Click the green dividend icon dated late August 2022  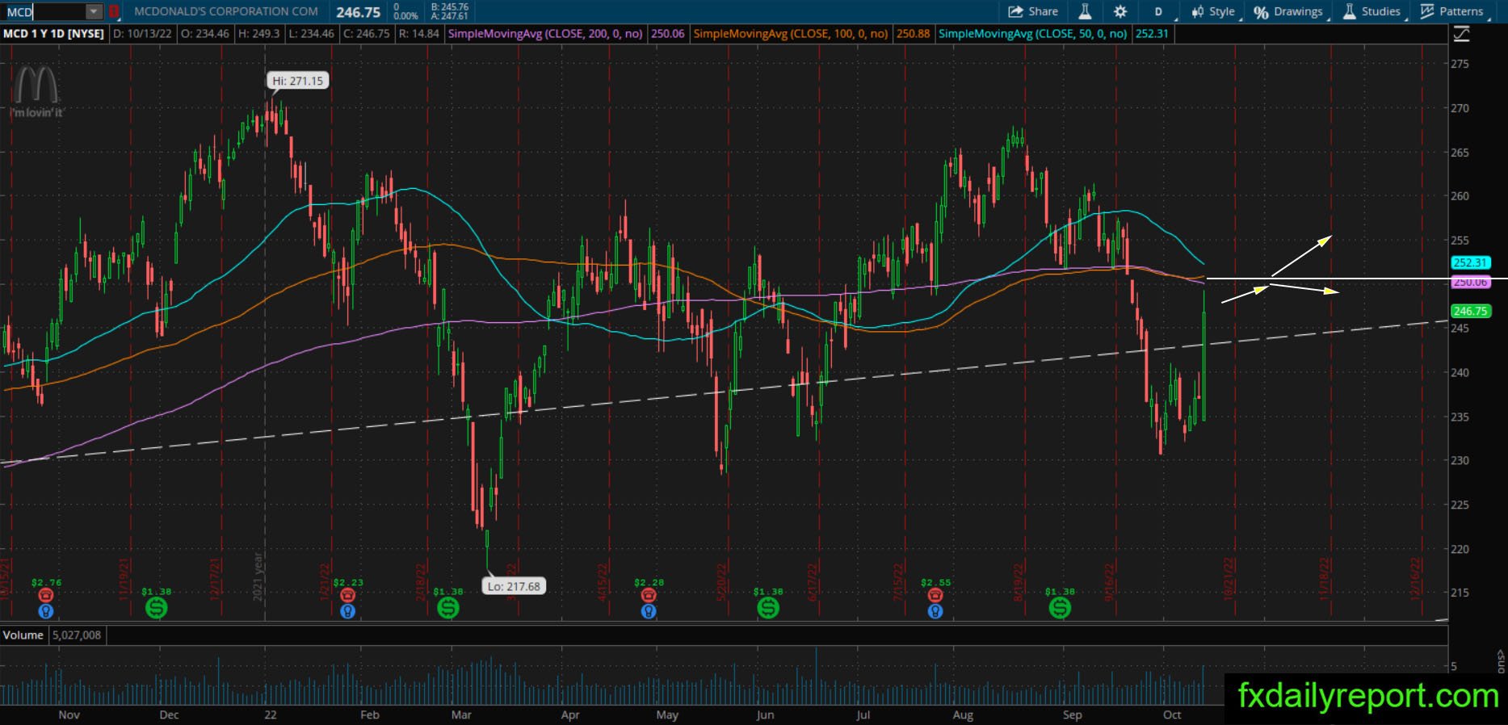[1059, 608]
